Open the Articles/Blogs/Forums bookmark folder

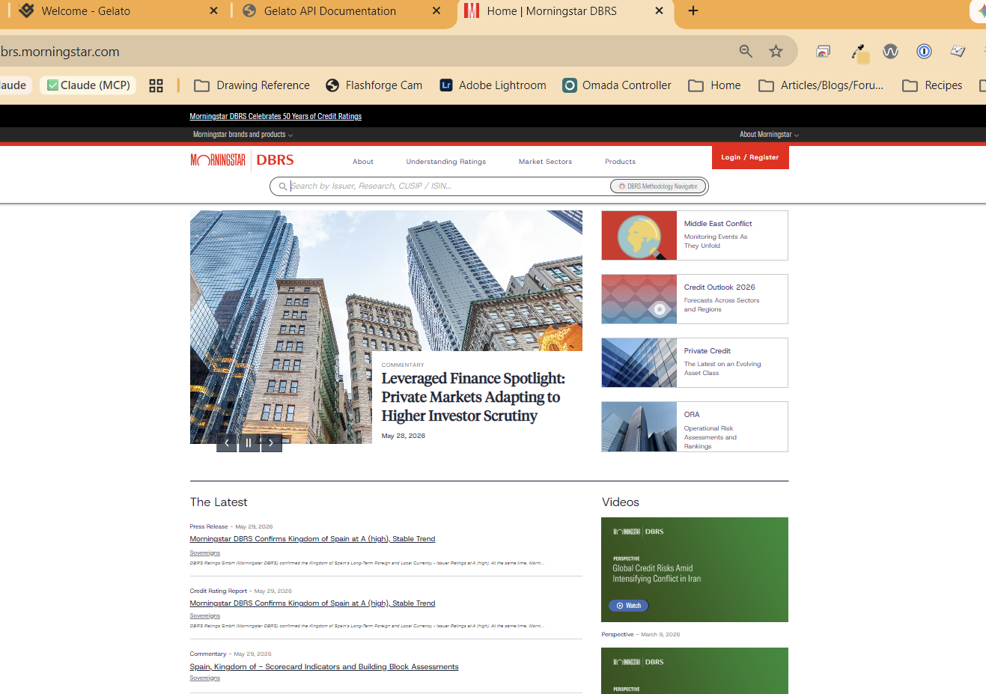tap(821, 85)
